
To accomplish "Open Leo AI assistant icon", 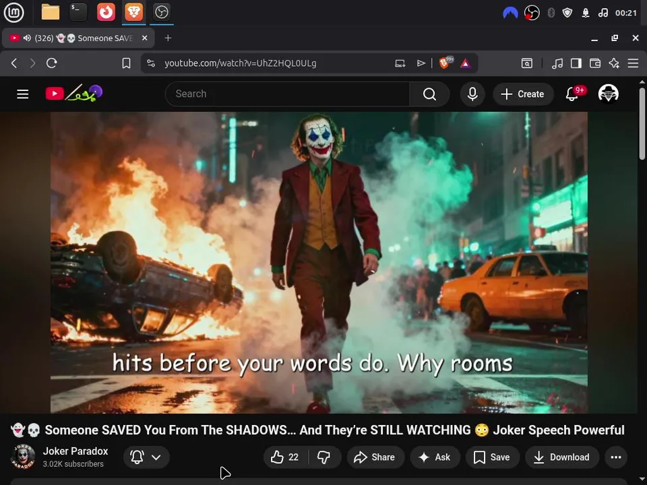I will 614,63.
